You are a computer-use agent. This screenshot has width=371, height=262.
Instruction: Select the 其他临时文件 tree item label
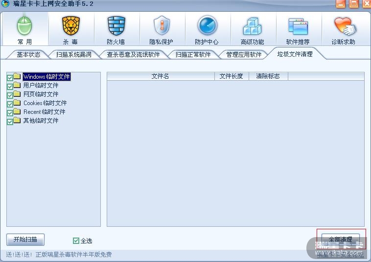41,120
